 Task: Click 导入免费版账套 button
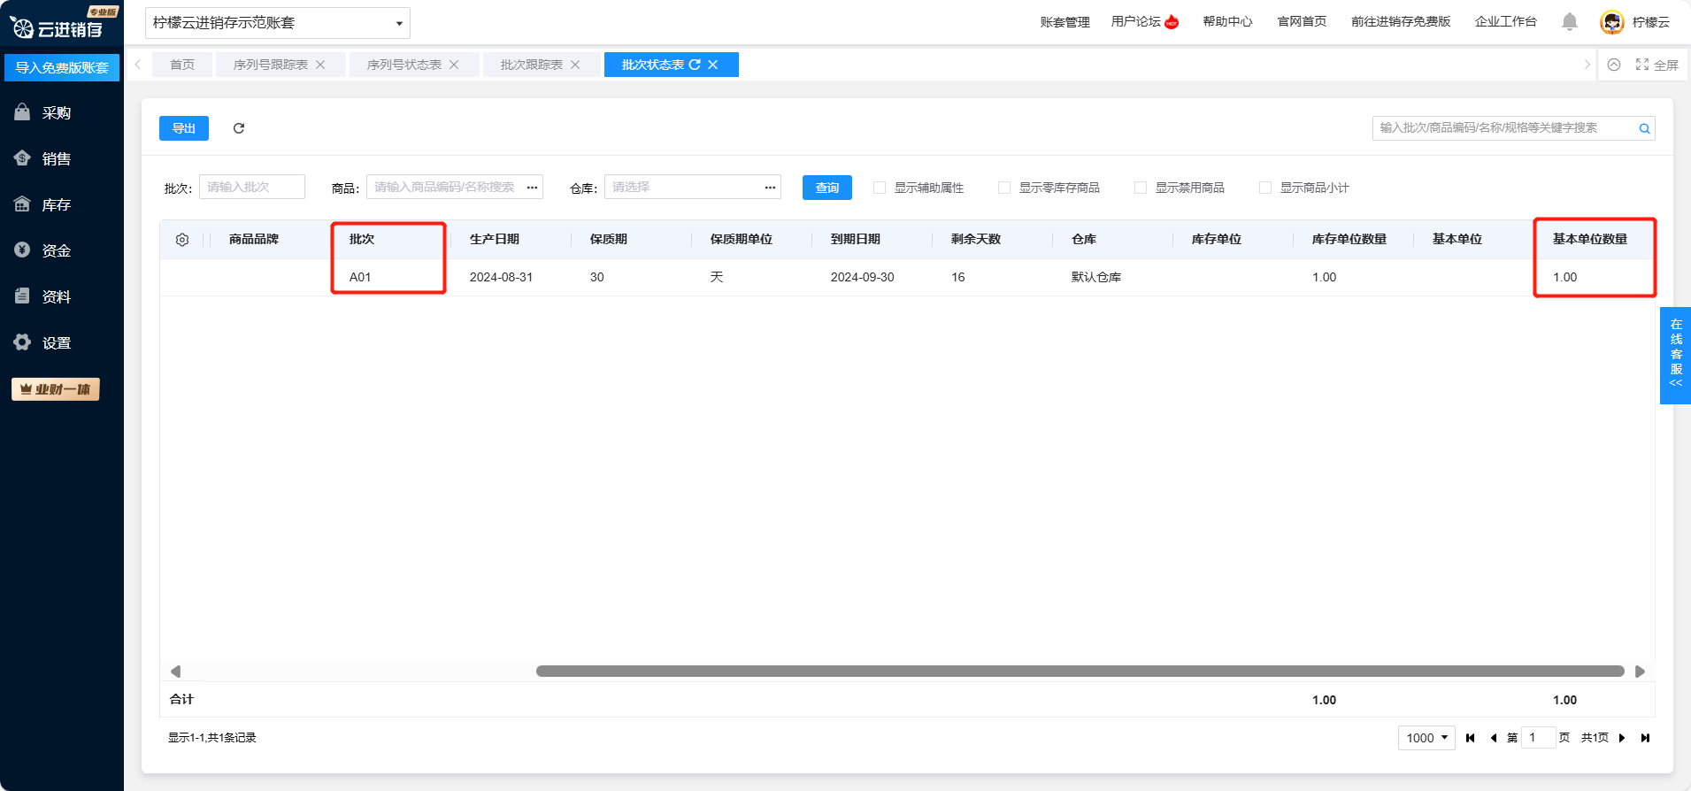[62, 67]
